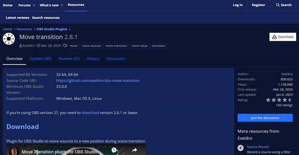
Task: Open the History tab
Action: (93, 59)
